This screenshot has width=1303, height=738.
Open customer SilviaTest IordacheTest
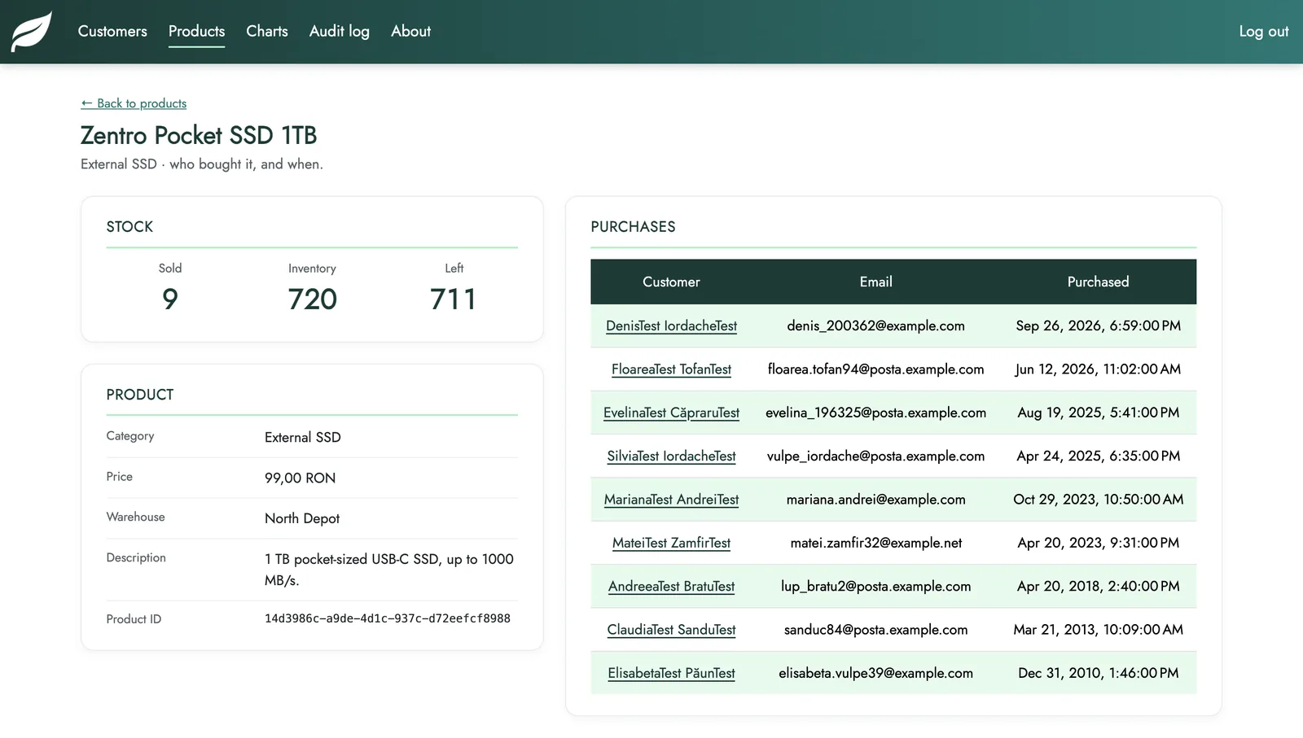pyautogui.click(x=671, y=456)
